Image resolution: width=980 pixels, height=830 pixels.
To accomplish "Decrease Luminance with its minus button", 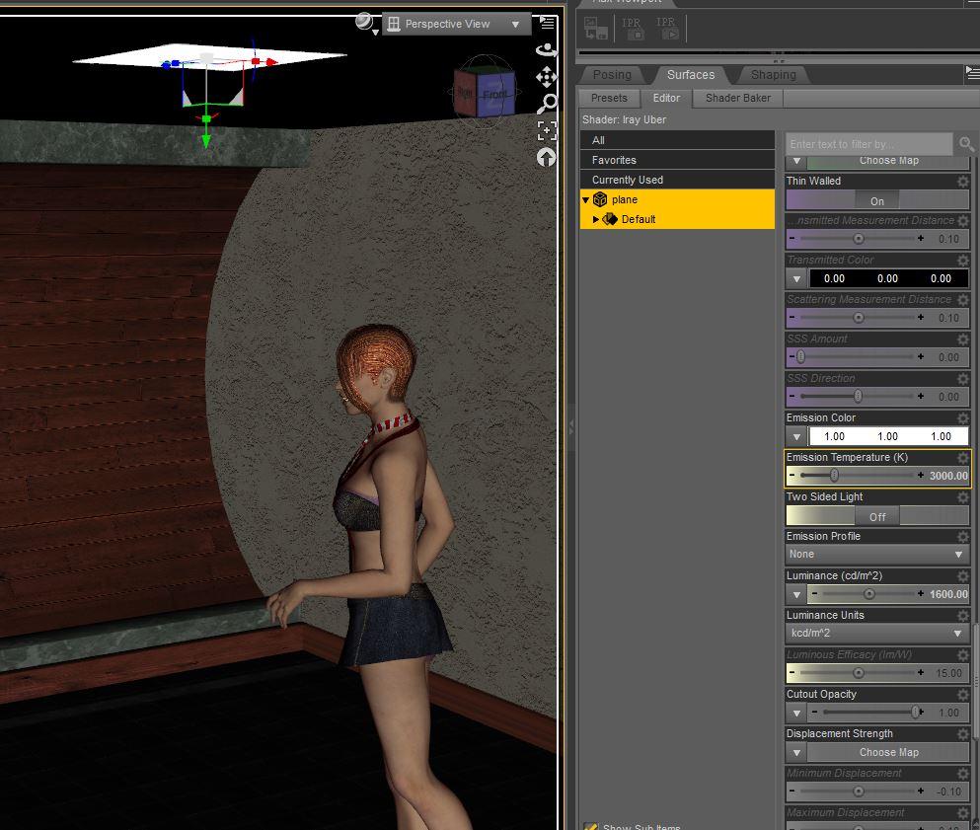I will click(814, 593).
